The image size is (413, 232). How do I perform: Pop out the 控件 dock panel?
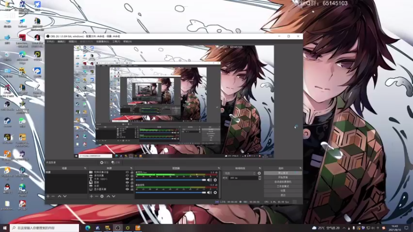[x=300, y=168]
